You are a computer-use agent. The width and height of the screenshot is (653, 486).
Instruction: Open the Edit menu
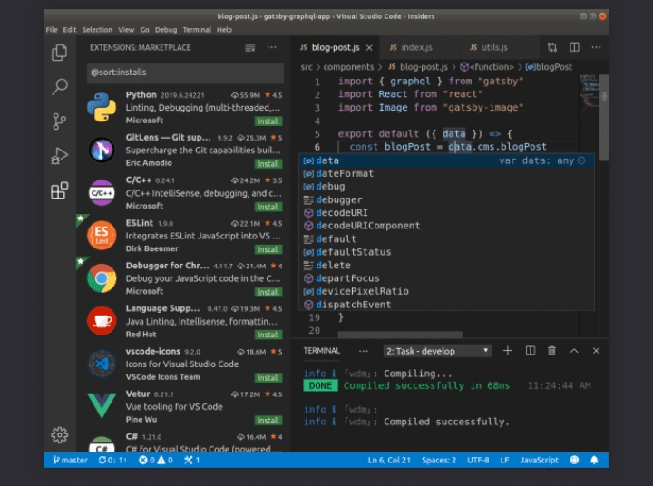(70, 30)
